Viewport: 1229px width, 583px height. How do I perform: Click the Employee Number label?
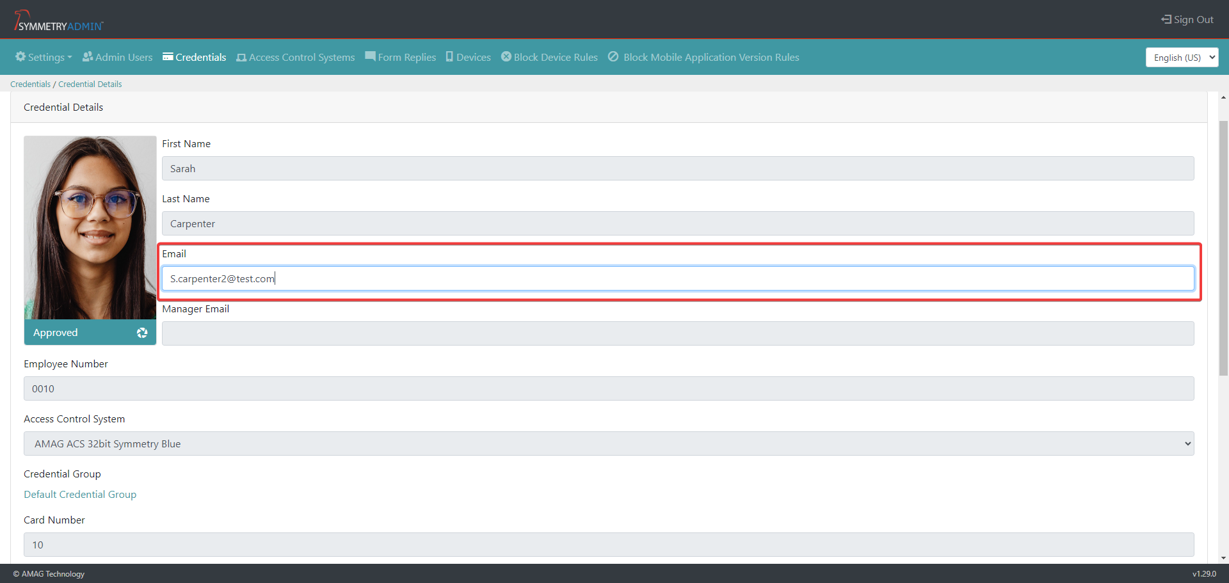tap(66, 363)
